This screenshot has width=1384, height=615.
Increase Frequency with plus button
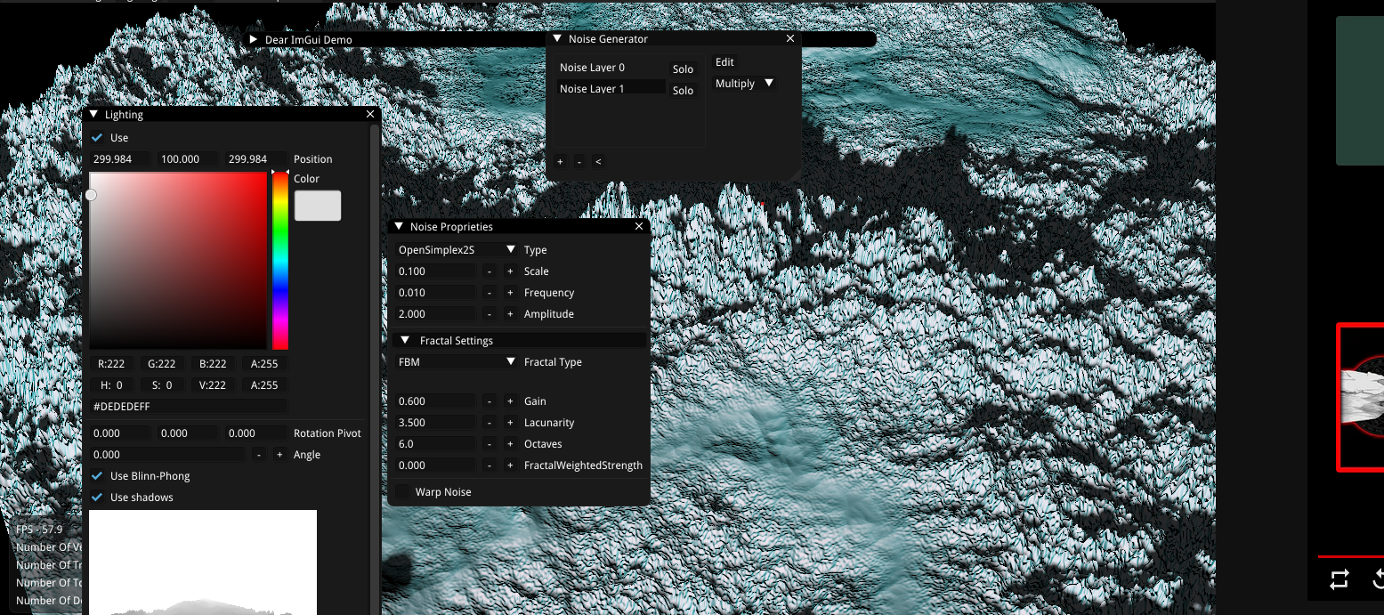tap(510, 293)
